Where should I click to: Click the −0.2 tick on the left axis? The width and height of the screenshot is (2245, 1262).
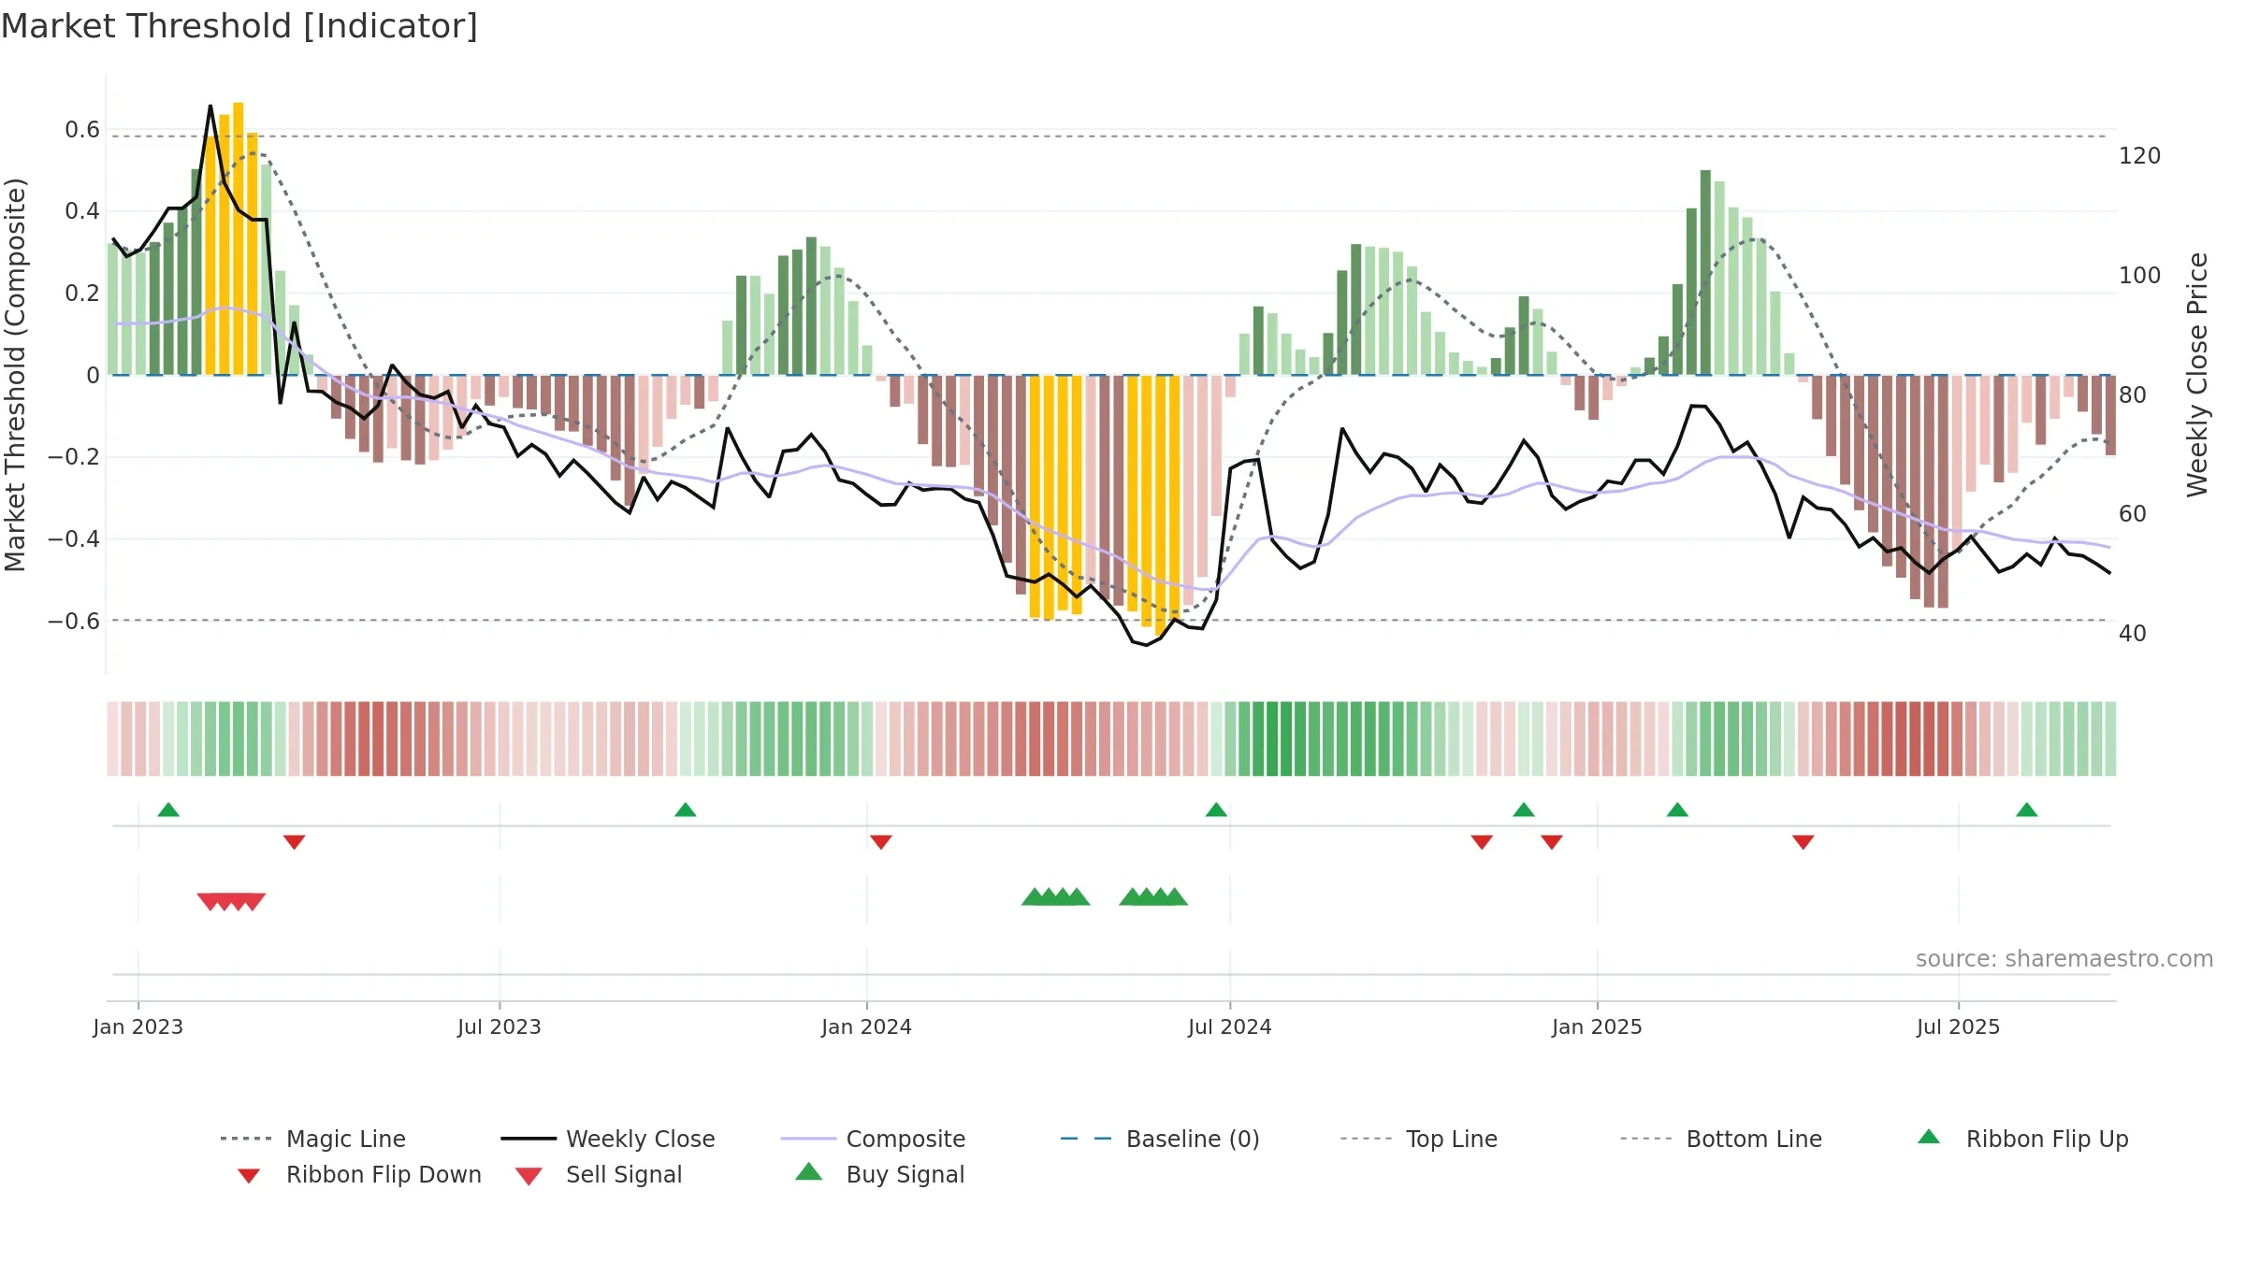74,457
